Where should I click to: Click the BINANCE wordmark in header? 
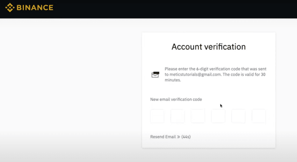tap(35, 8)
